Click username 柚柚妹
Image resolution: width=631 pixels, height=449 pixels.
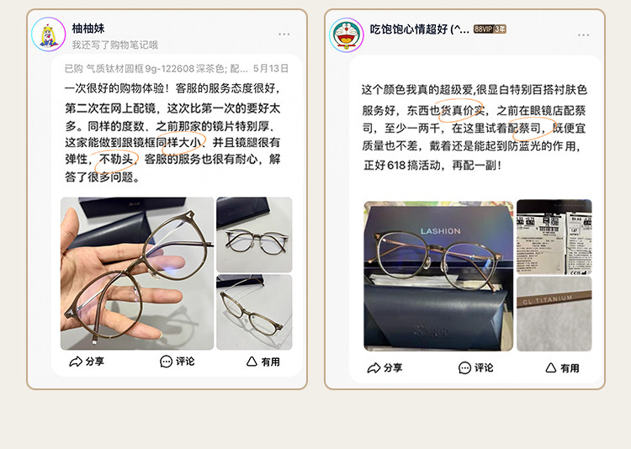coord(88,28)
